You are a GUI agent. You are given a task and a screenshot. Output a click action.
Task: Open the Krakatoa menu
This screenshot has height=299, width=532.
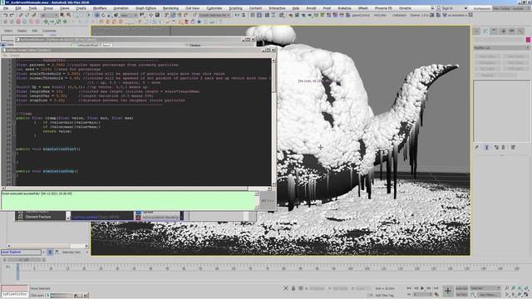(344, 7)
